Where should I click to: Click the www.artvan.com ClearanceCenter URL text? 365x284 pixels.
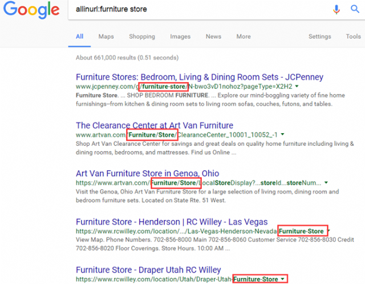(177, 135)
